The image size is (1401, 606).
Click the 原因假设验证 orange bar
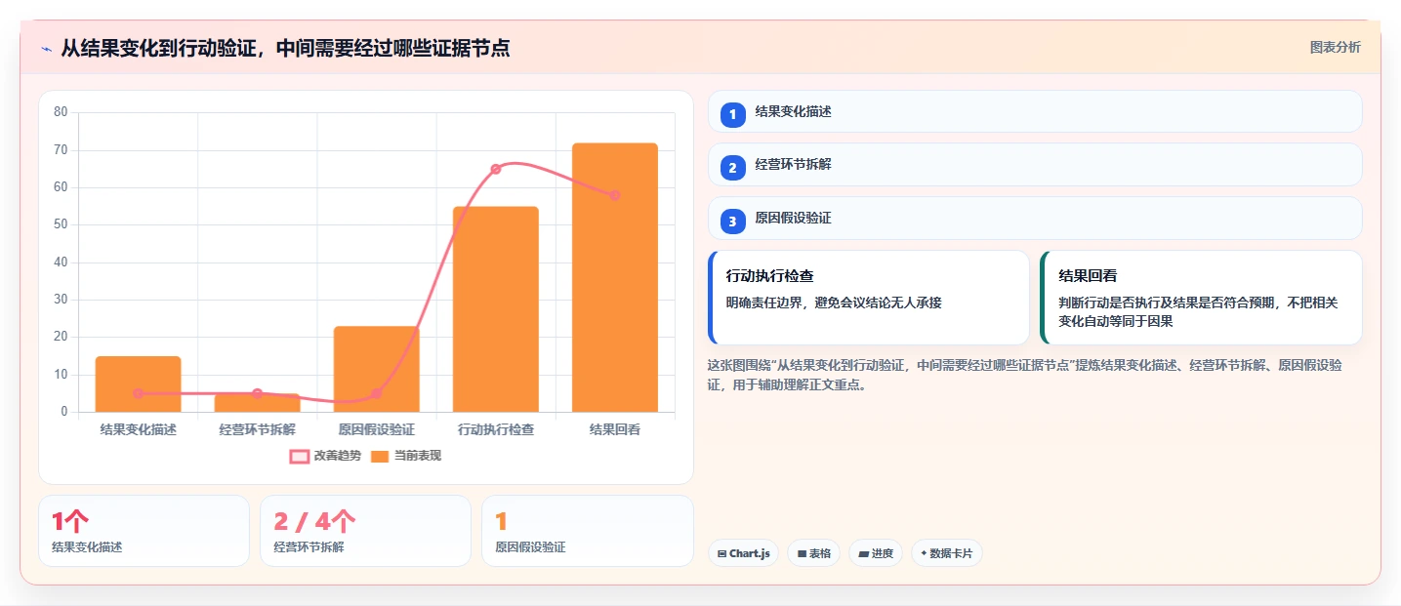tap(377, 369)
